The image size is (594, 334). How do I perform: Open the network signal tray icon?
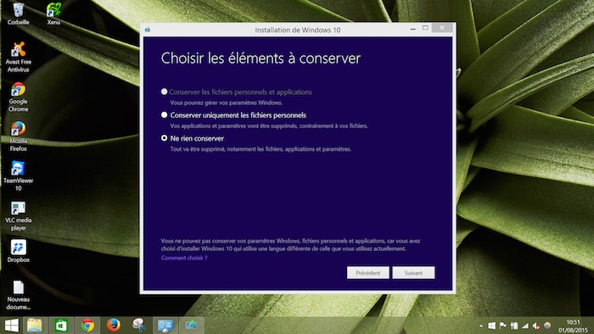tap(525, 326)
